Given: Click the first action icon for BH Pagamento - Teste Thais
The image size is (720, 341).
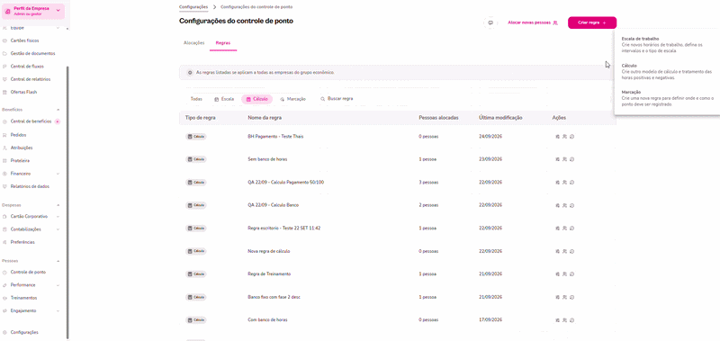Looking at the screenshot, I should 557,136.
